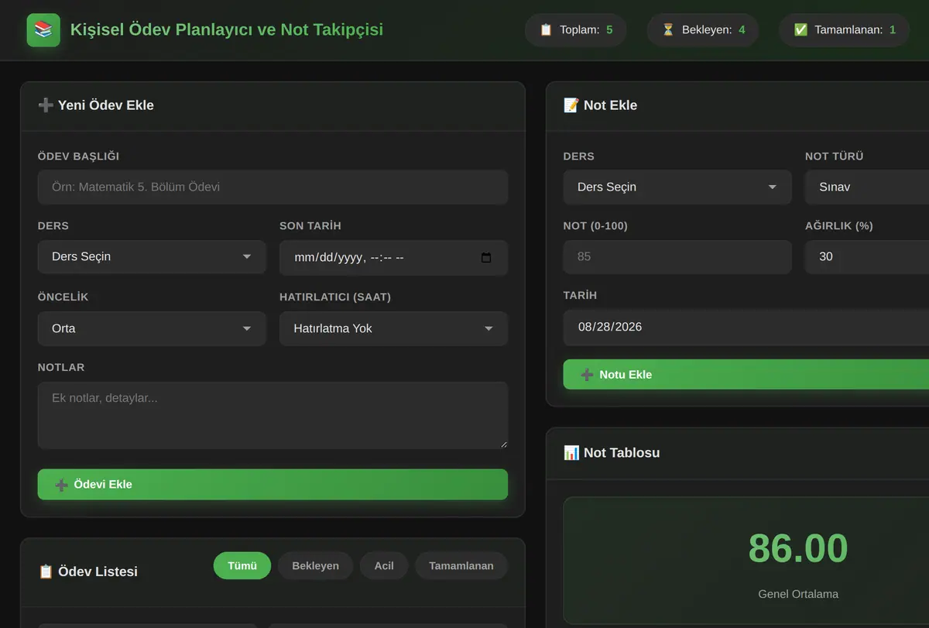This screenshot has width=929, height=628.
Task: Click the clipboard icon beside Ödev Listesi
Action: pyautogui.click(x=46, y=571)
